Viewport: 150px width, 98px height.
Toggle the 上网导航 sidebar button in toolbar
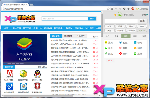(142, 9)
